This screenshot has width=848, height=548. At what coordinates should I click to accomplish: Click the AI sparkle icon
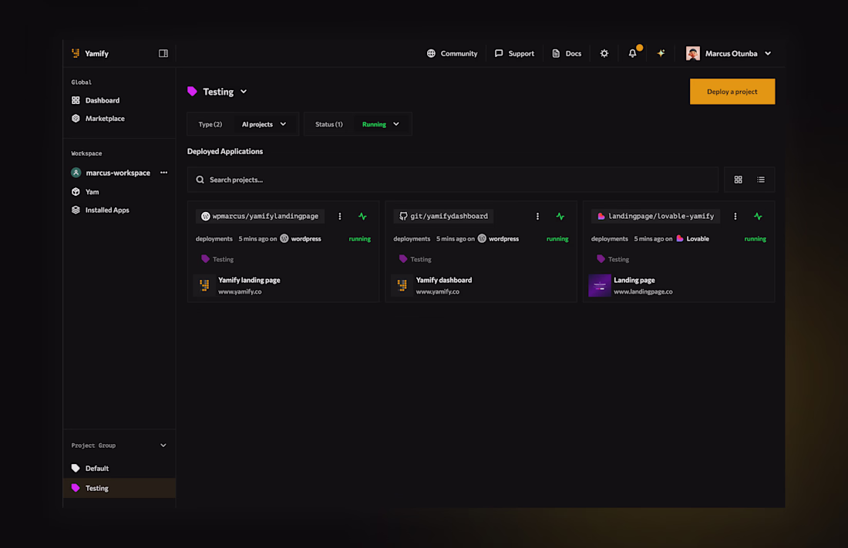pyautogui.click(x=661, y=53)
